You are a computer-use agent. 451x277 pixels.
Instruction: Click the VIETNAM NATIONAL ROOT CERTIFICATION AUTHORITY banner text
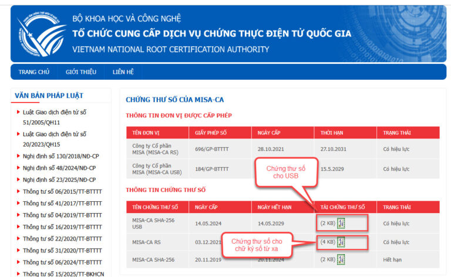pos(170,49)
